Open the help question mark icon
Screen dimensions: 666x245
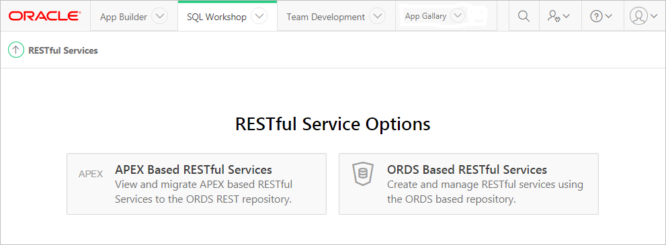point(596,17)
